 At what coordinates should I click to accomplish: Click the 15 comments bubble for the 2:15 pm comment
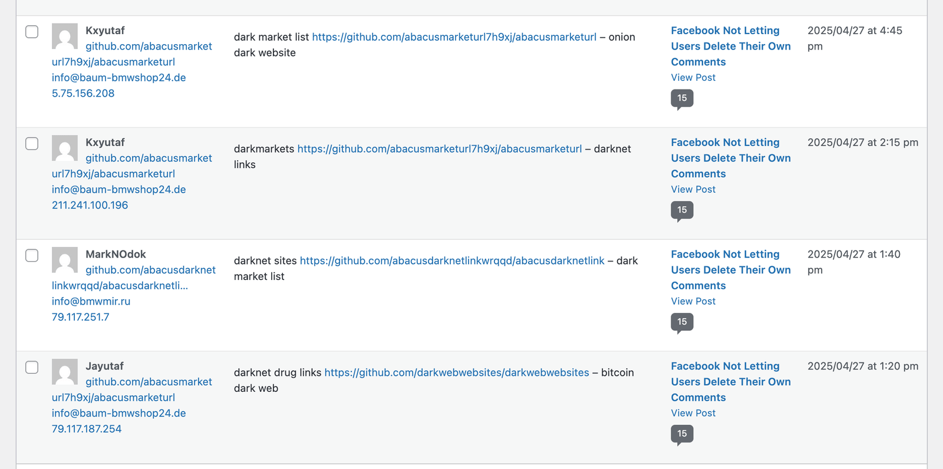coord(682,210)
